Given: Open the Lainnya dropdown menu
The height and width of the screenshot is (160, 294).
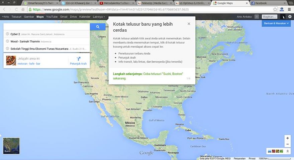Looking at the screenshot, I should (x=99, y=17).
